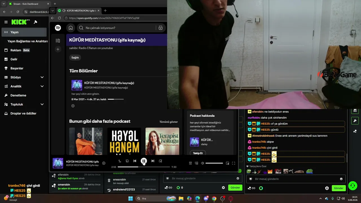The image size is (361, 203).
Task: Skip forward 15 seconds in the Spotify player
Action: (x=160, y=161)
